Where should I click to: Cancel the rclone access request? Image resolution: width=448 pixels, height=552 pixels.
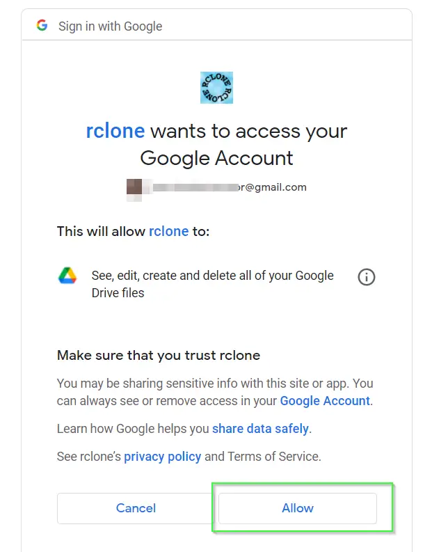[x=136, y=508]
